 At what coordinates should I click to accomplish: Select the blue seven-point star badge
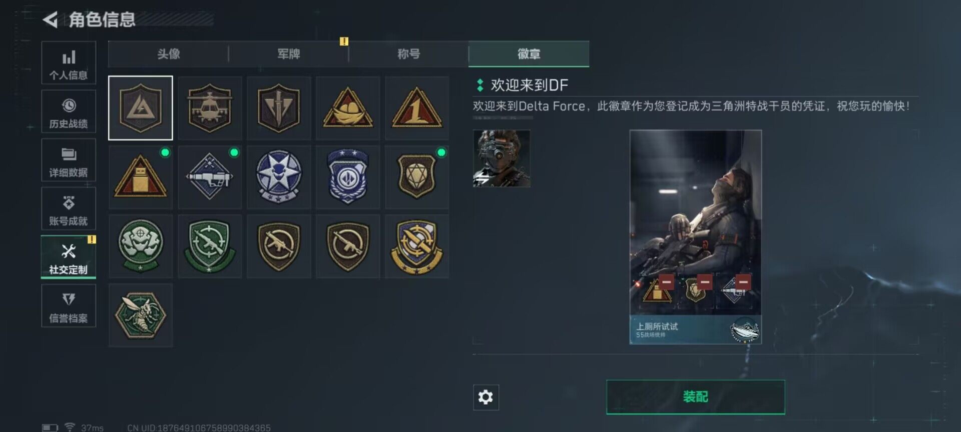(x=279, y=177)
